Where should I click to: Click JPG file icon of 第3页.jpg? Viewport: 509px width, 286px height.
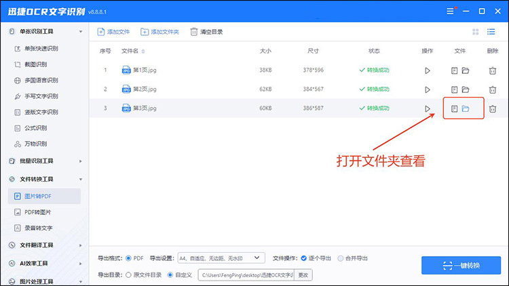point(126,108)
